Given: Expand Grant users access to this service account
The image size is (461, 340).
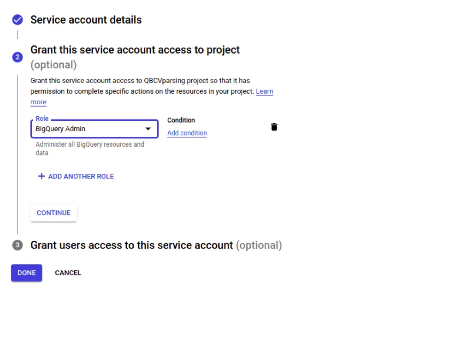Looking at the screenshot, I should point(156,245).
